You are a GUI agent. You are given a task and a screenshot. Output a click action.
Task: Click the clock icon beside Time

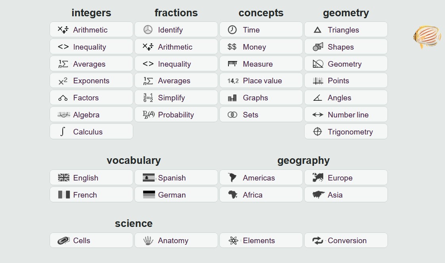click(x=232, y=30)
